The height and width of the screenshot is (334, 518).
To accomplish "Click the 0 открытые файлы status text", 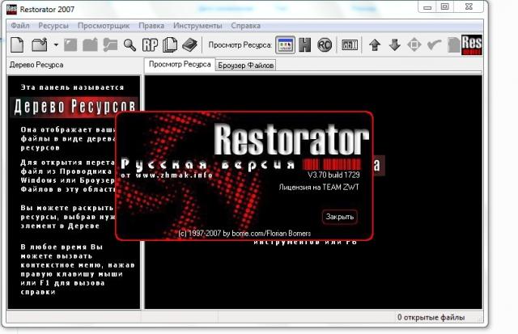I will (431, 317).
